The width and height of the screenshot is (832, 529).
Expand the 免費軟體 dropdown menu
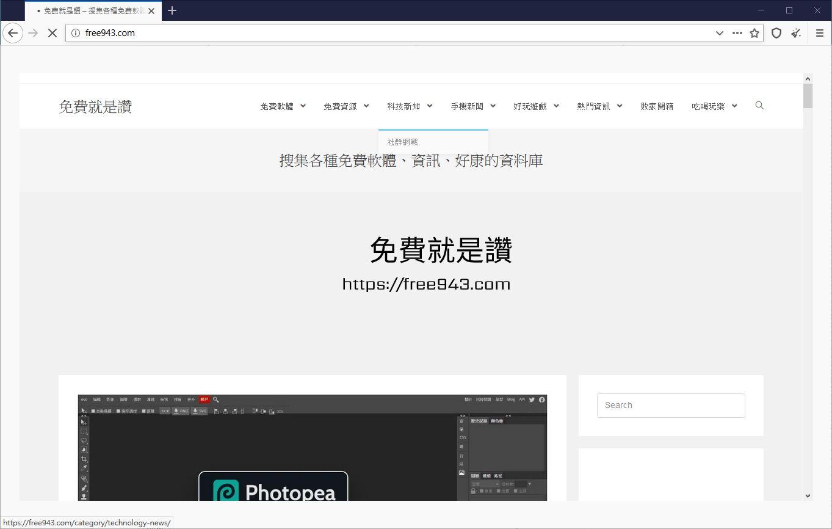[x=278, y=106]
